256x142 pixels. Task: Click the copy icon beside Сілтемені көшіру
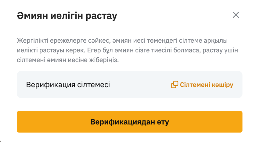tap(174, 85)
